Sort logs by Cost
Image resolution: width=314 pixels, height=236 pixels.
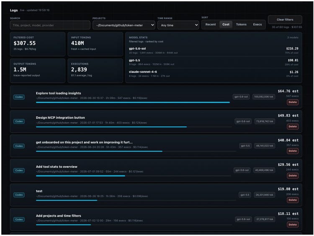tap(226, 24)
